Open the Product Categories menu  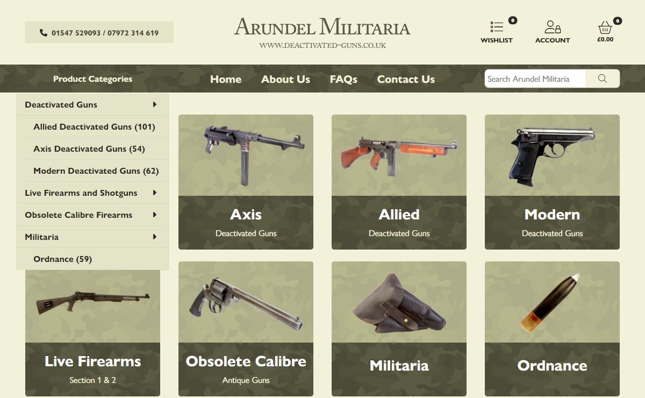click(x=92, y=79)
